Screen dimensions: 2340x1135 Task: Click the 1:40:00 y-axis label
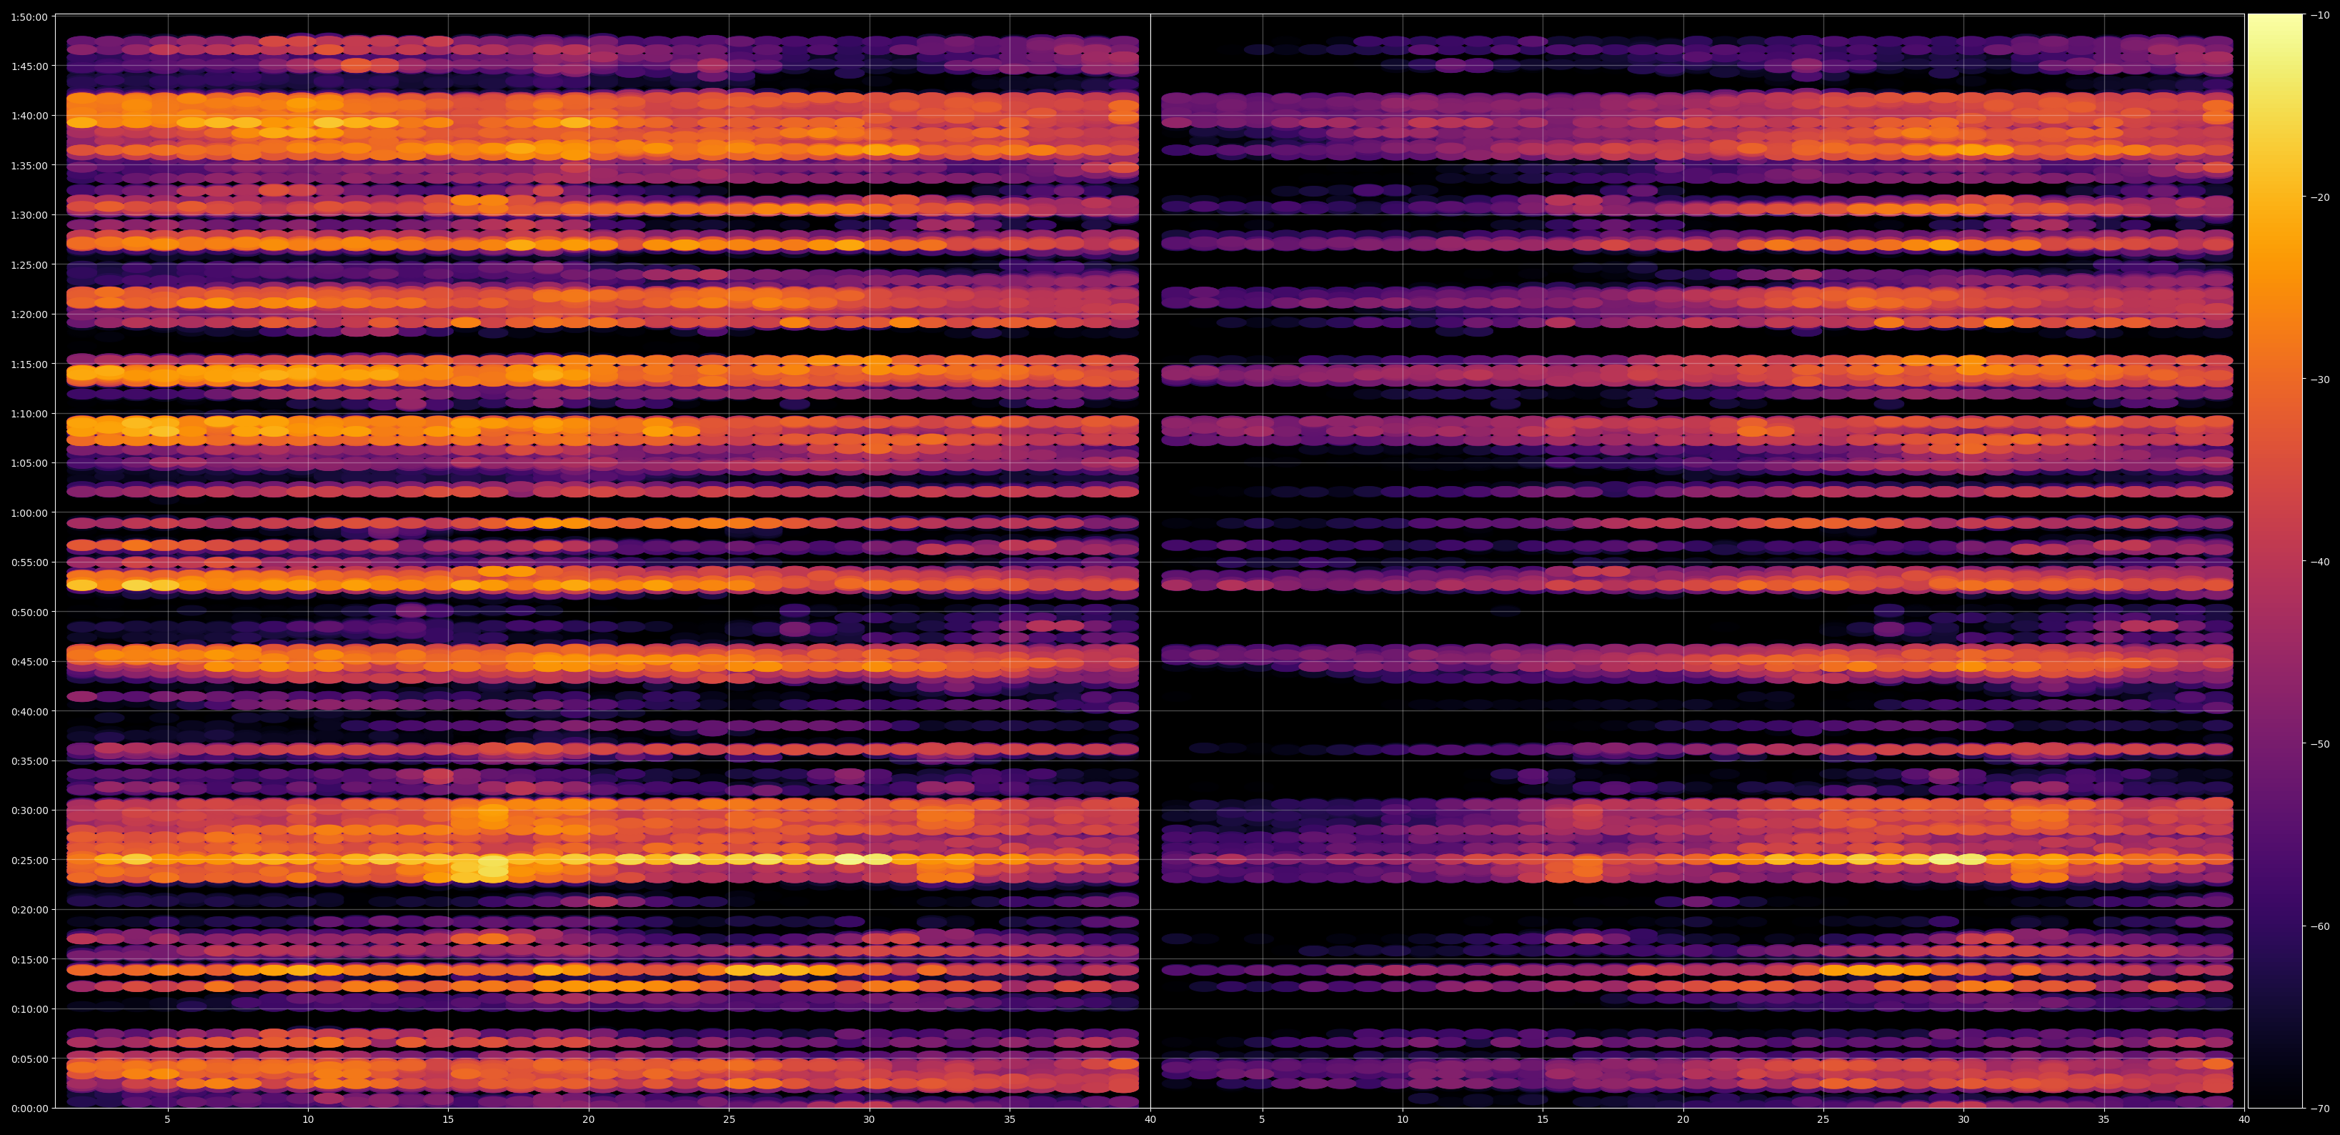(30, 115)
